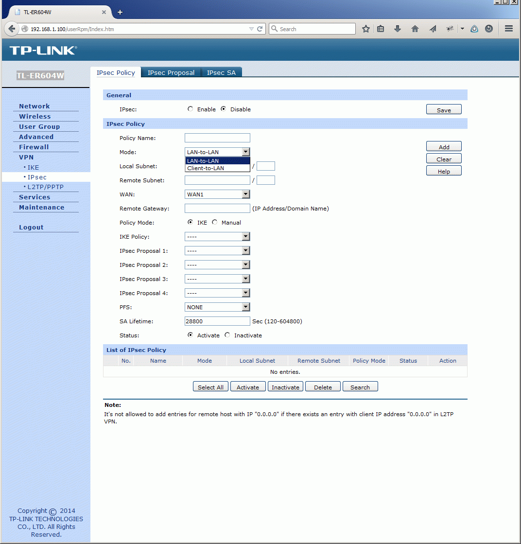
Task: Open Firewall sidebar menu
Action: [x=34, y=147]
